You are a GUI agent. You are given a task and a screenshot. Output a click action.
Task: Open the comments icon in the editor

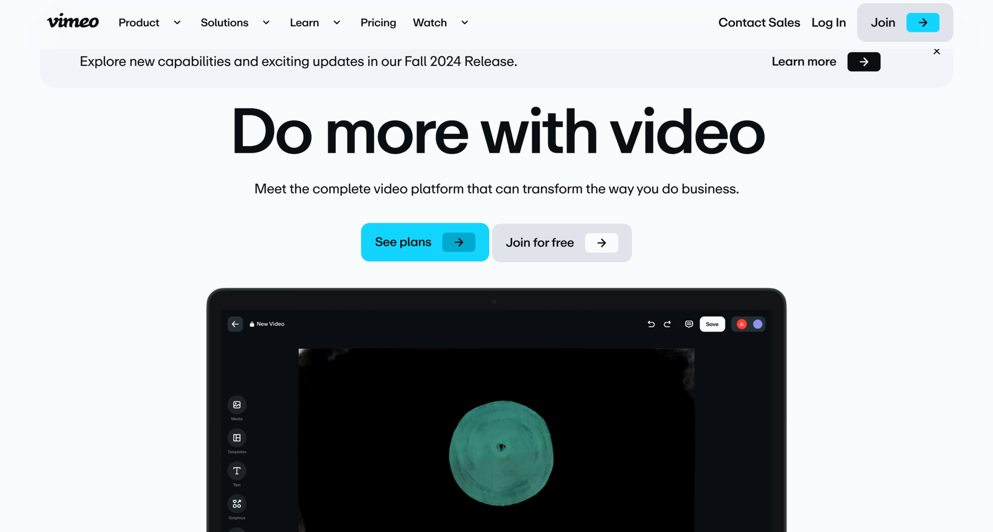coord(689,324)
